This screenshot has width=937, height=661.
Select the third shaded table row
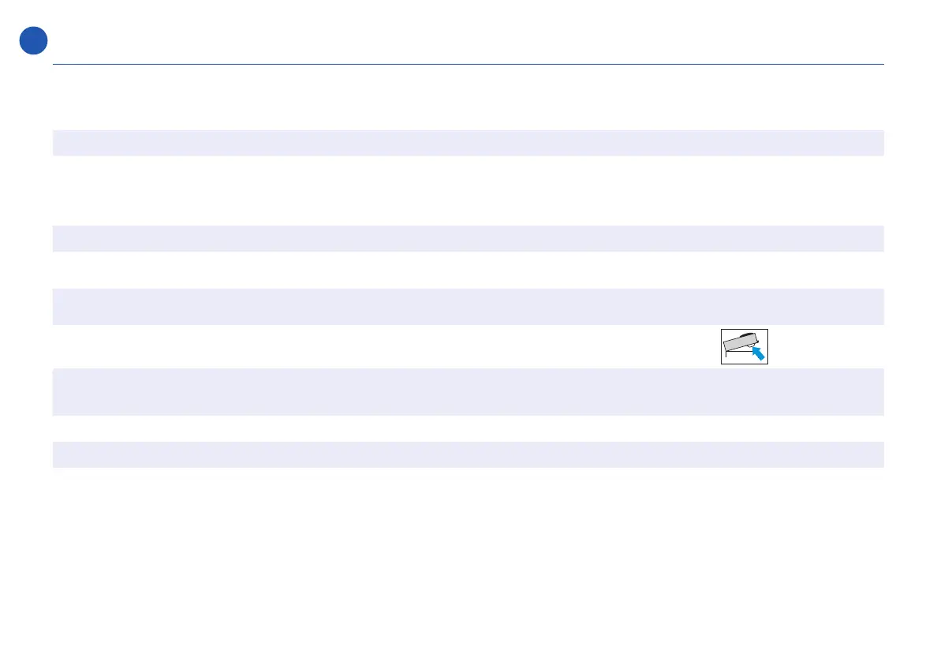pos(468,306)
